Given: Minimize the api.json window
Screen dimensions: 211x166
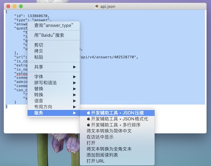Looking at the screenshot, I should point(15,6).
